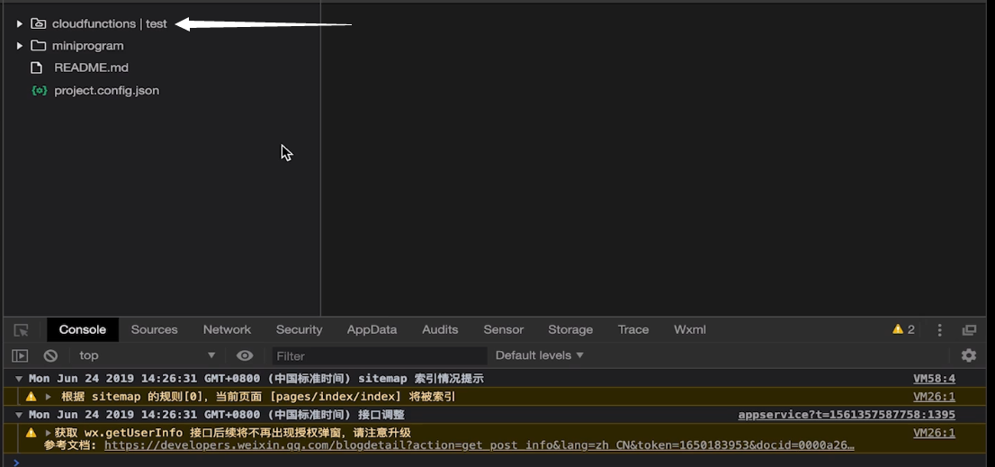Image resolution: width=995 pixels, height=467 pixels.
Task: Open the top context dropdown
Action: tap(148, 355)
